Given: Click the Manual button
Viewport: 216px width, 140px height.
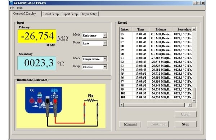Looking at the screenshot, I should point(130,124).
